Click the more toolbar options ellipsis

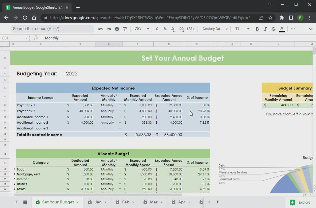293,29
